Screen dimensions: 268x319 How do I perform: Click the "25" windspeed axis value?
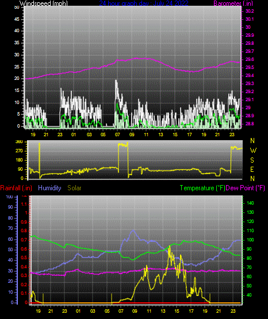[17, 67]
